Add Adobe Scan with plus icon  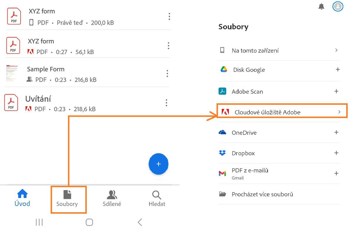coord(337,91)
